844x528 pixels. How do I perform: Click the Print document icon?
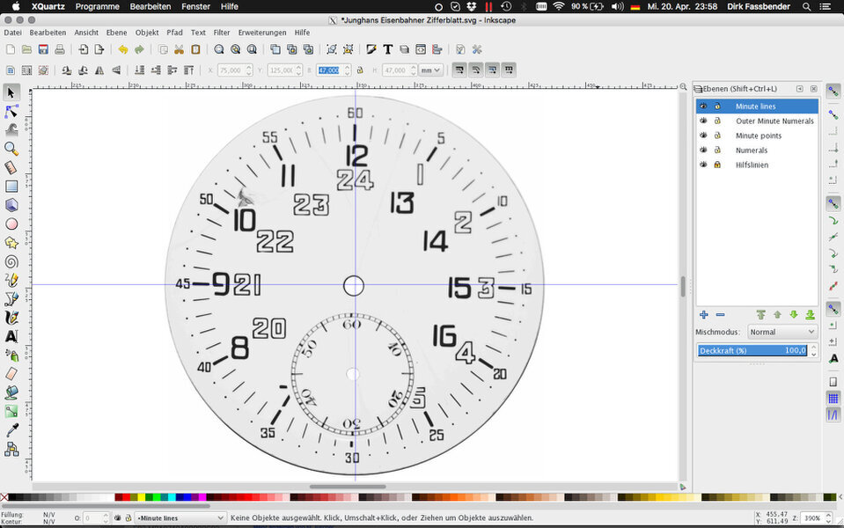click(x=59, y=49)
